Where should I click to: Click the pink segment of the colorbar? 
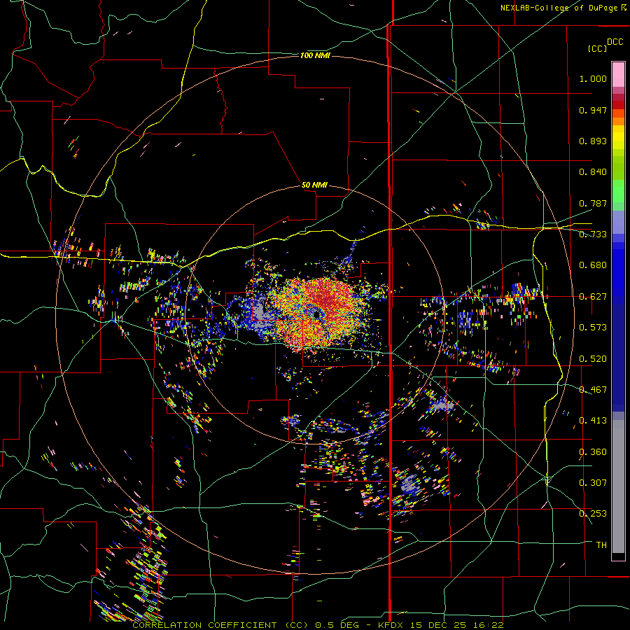pyautogui.click(x=618, y=74)
